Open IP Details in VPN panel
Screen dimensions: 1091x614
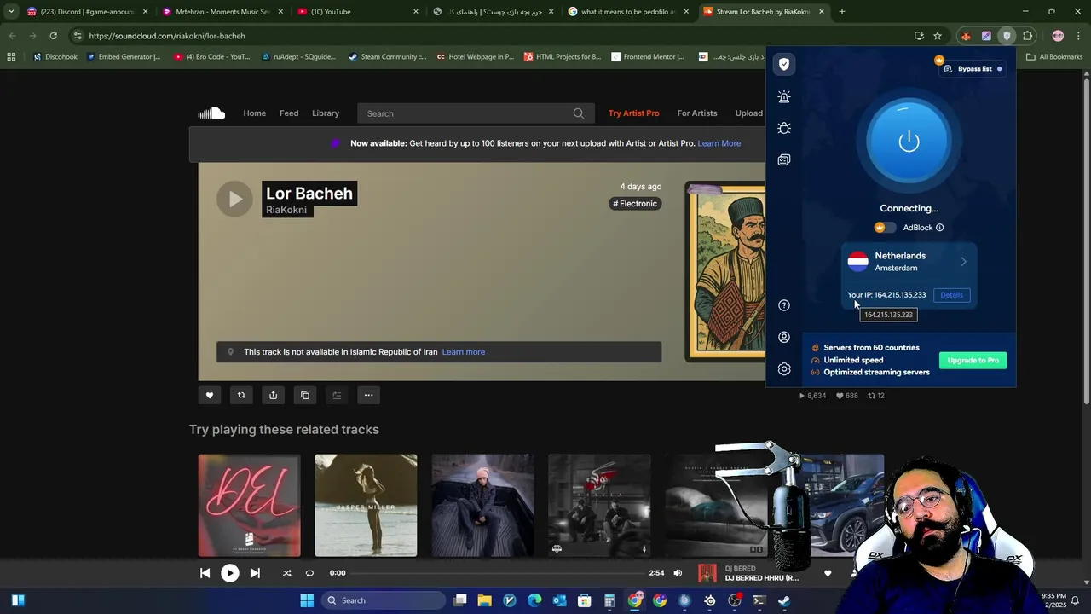pyautogui.click(x=951, y=295)
